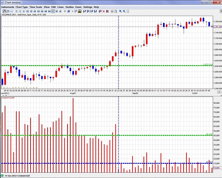The width and height of the screenshot is (222, 178).
Task: Print the chart using printer icon
Action: (x=112, y=11)
